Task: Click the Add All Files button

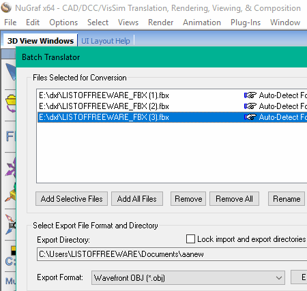Action: tap(137, 199)
